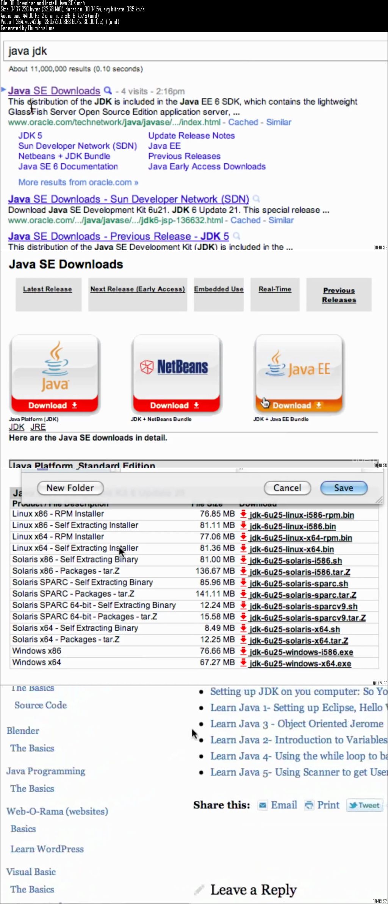This screenshot has height=904, width=388.
Task: Click the Java coffee cup logo
Action: (55, 366)
